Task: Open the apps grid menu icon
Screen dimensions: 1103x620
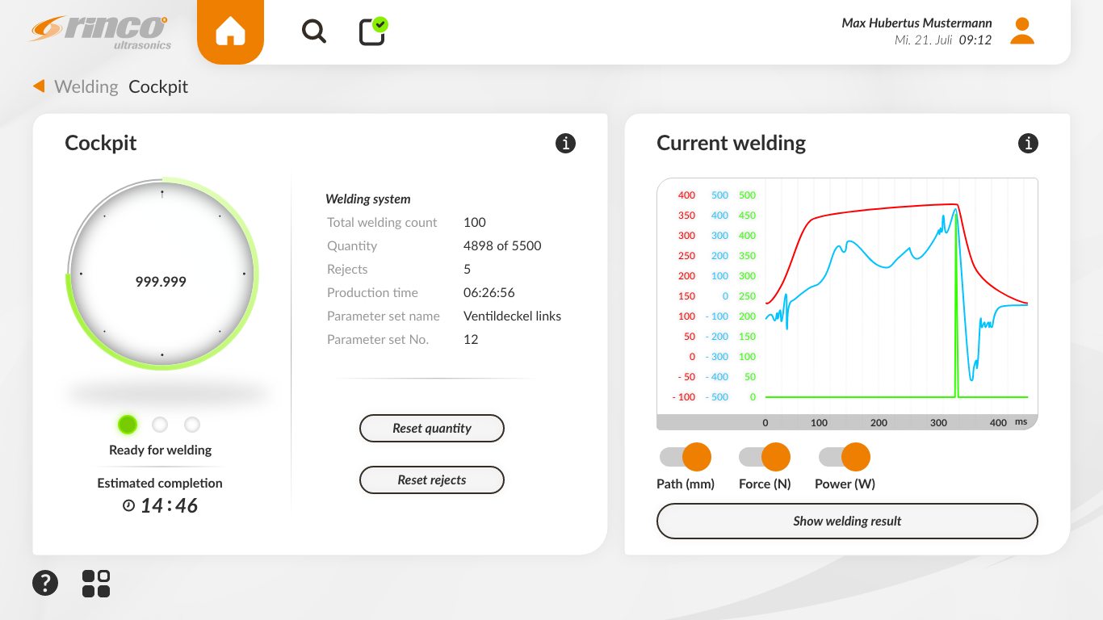Action: [96, 583]
